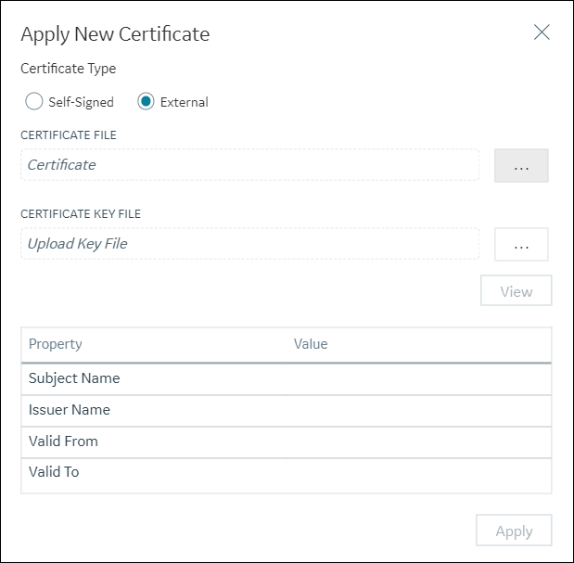Click the View button
Image resolution: width=574 pixels, height=563 pixels.
point(517,290)
